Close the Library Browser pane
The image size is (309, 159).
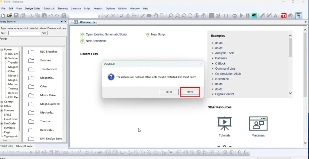[65, 22]
